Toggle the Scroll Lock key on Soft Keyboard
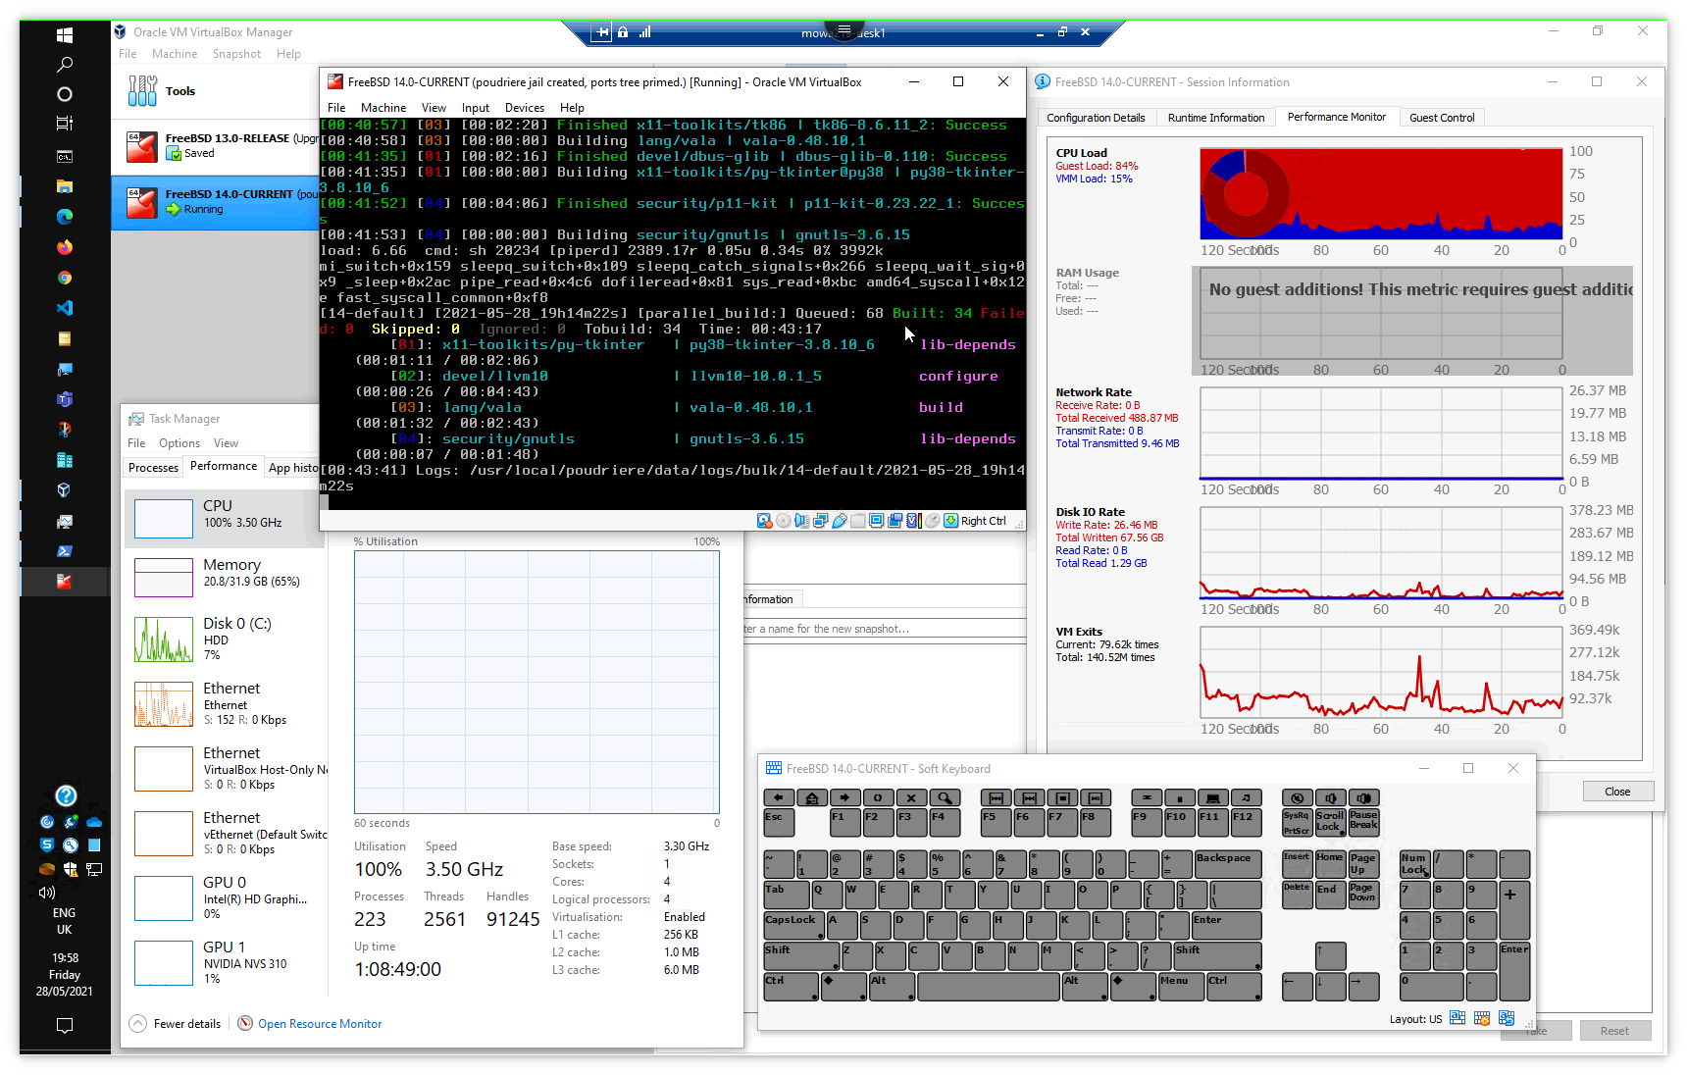This screenshot has width=1687, height=1075. point(1330,821)
